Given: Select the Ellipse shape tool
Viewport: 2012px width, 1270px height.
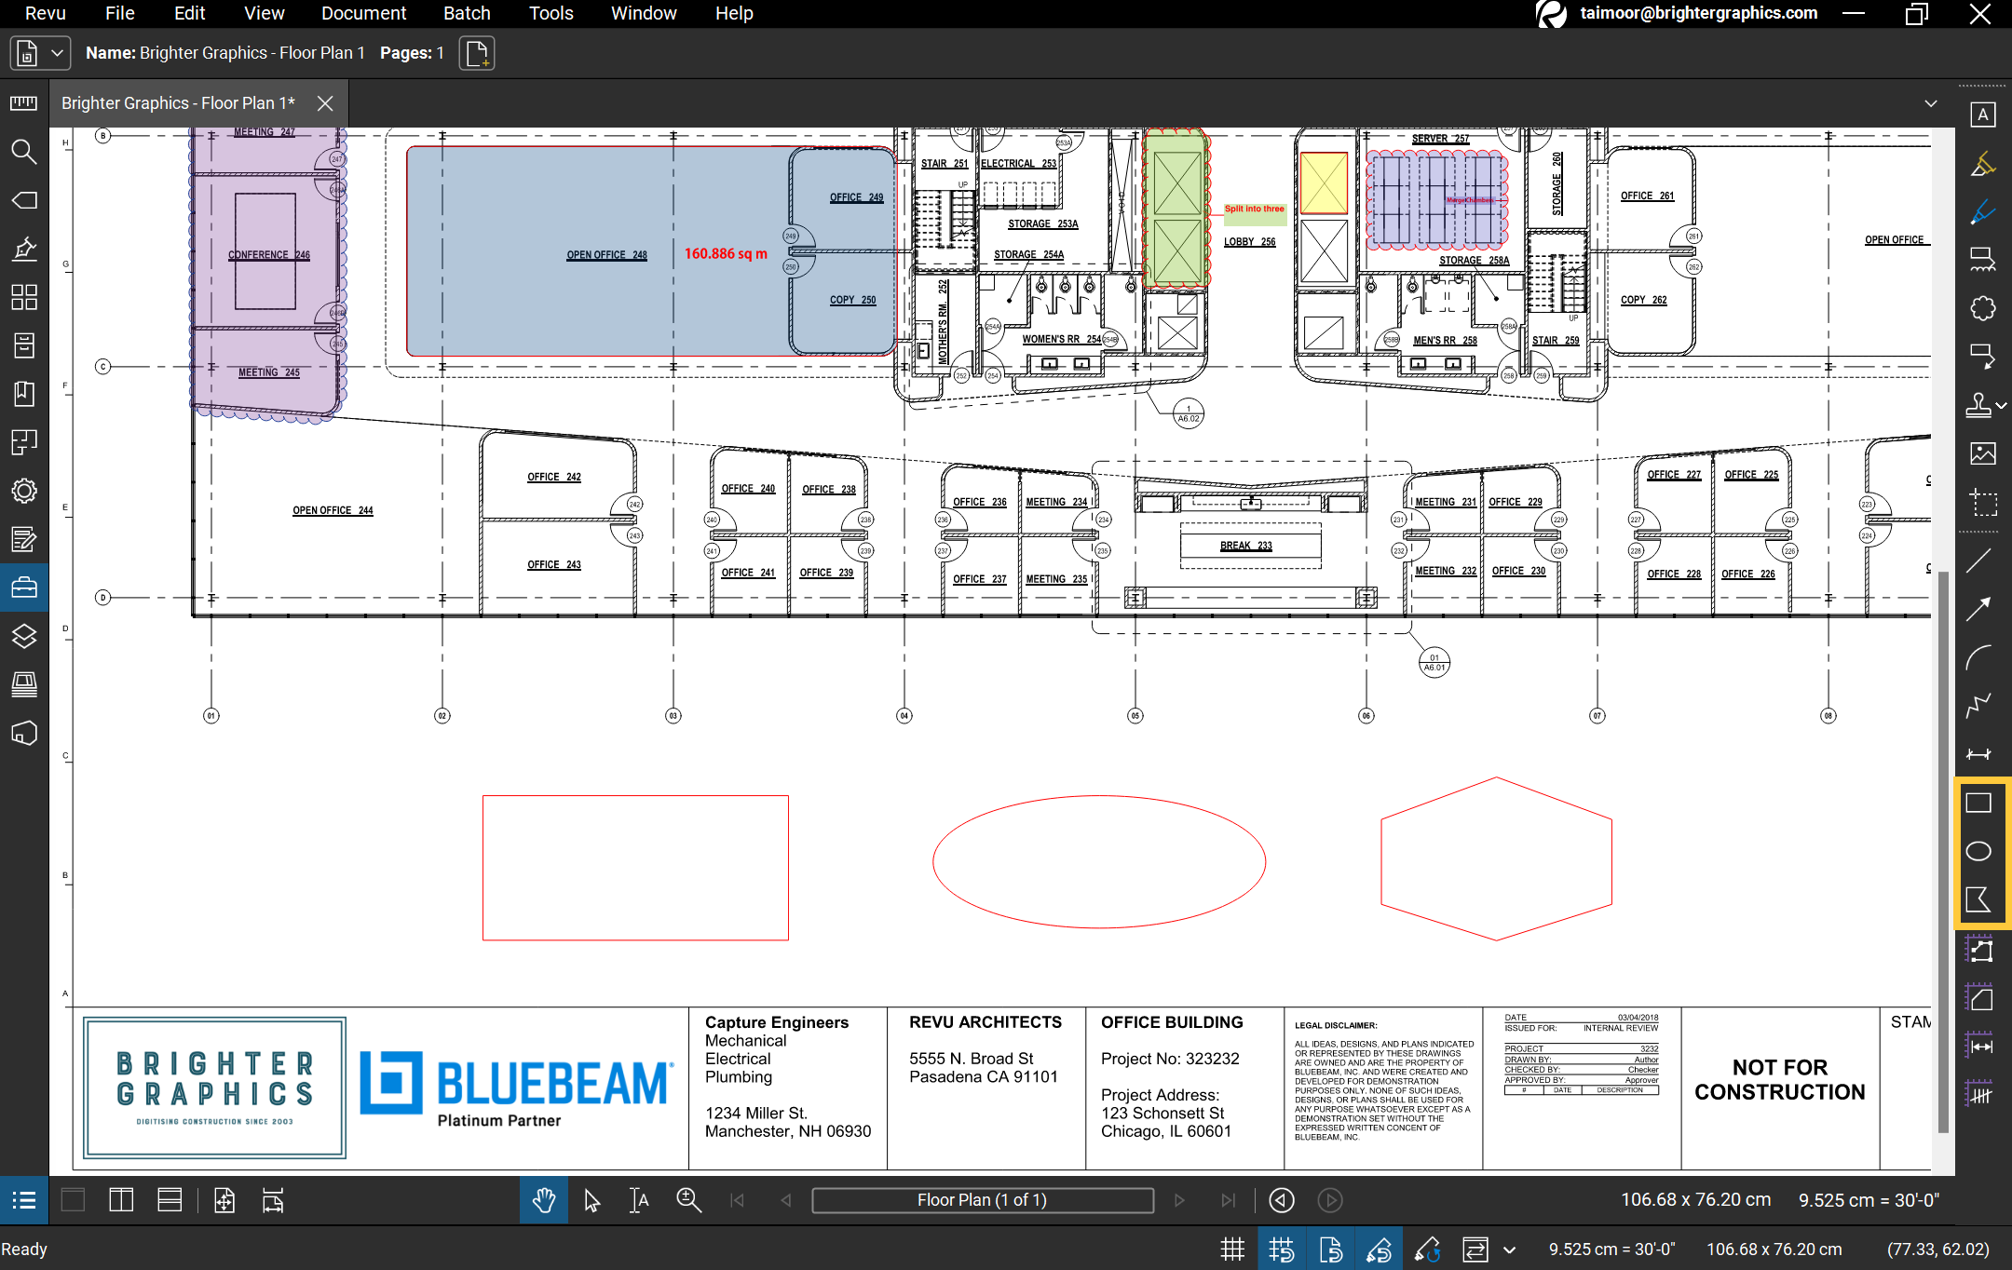Looking at the screenshot, I should click(1978, 851).
